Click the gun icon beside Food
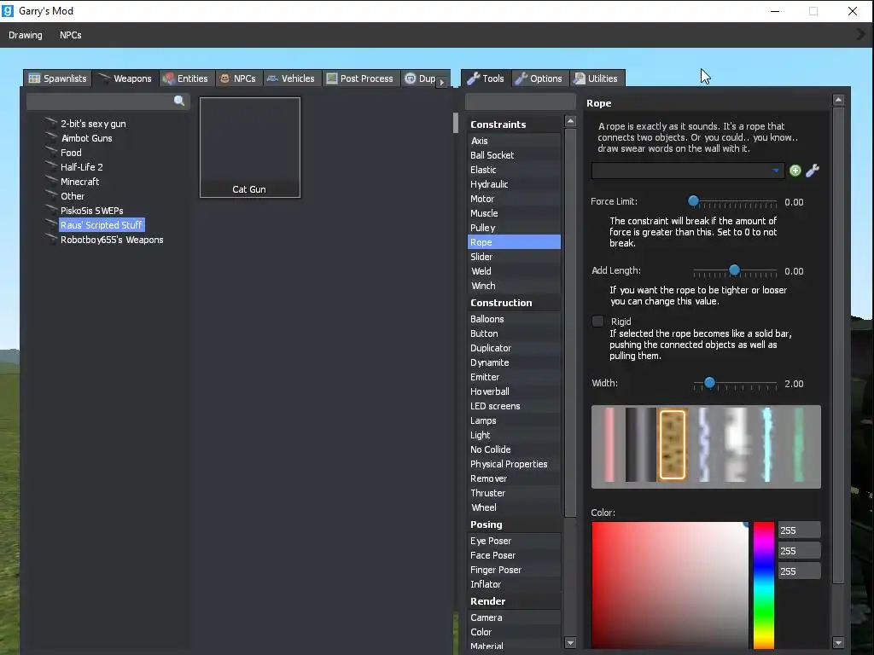Image resolution: width=874 pixels, height=655 pixels. pyautogui.click(x=51, y=152)
